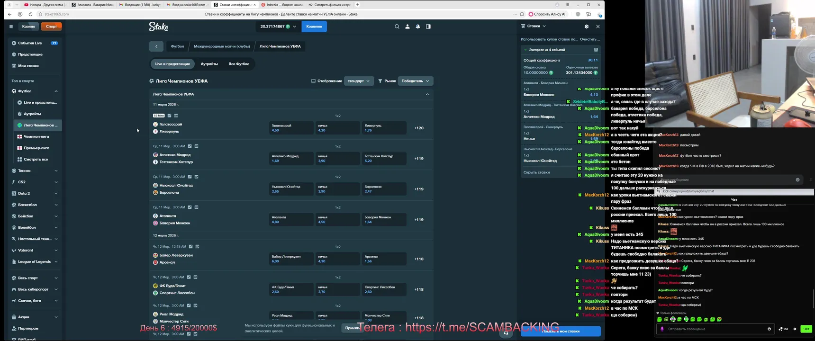Open the Победитель market dropdown
815x341 pixels.
(x=415, y=81)
